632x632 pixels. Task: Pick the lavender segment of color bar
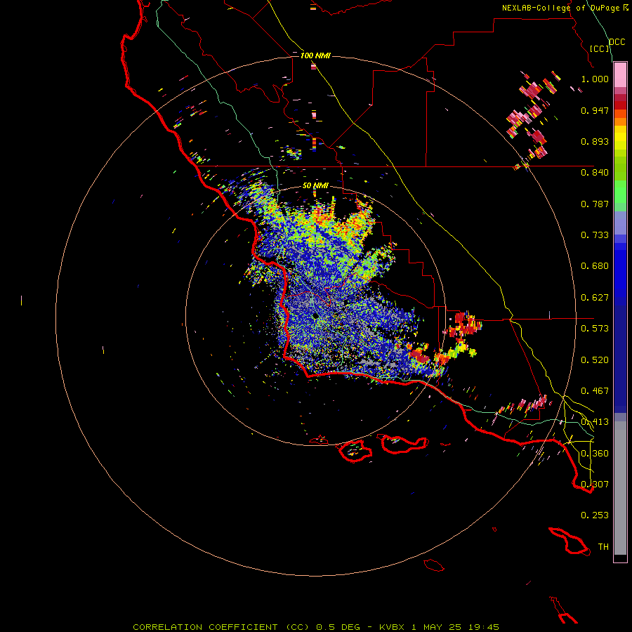pyautogui.click(x=620, y=223)
